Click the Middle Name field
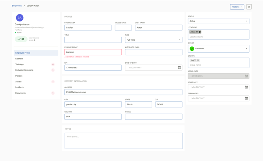The image size is (263, 161). tap(123, 28)
